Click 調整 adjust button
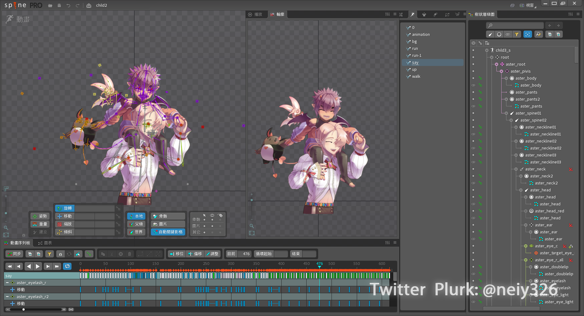 pos(212,254)
